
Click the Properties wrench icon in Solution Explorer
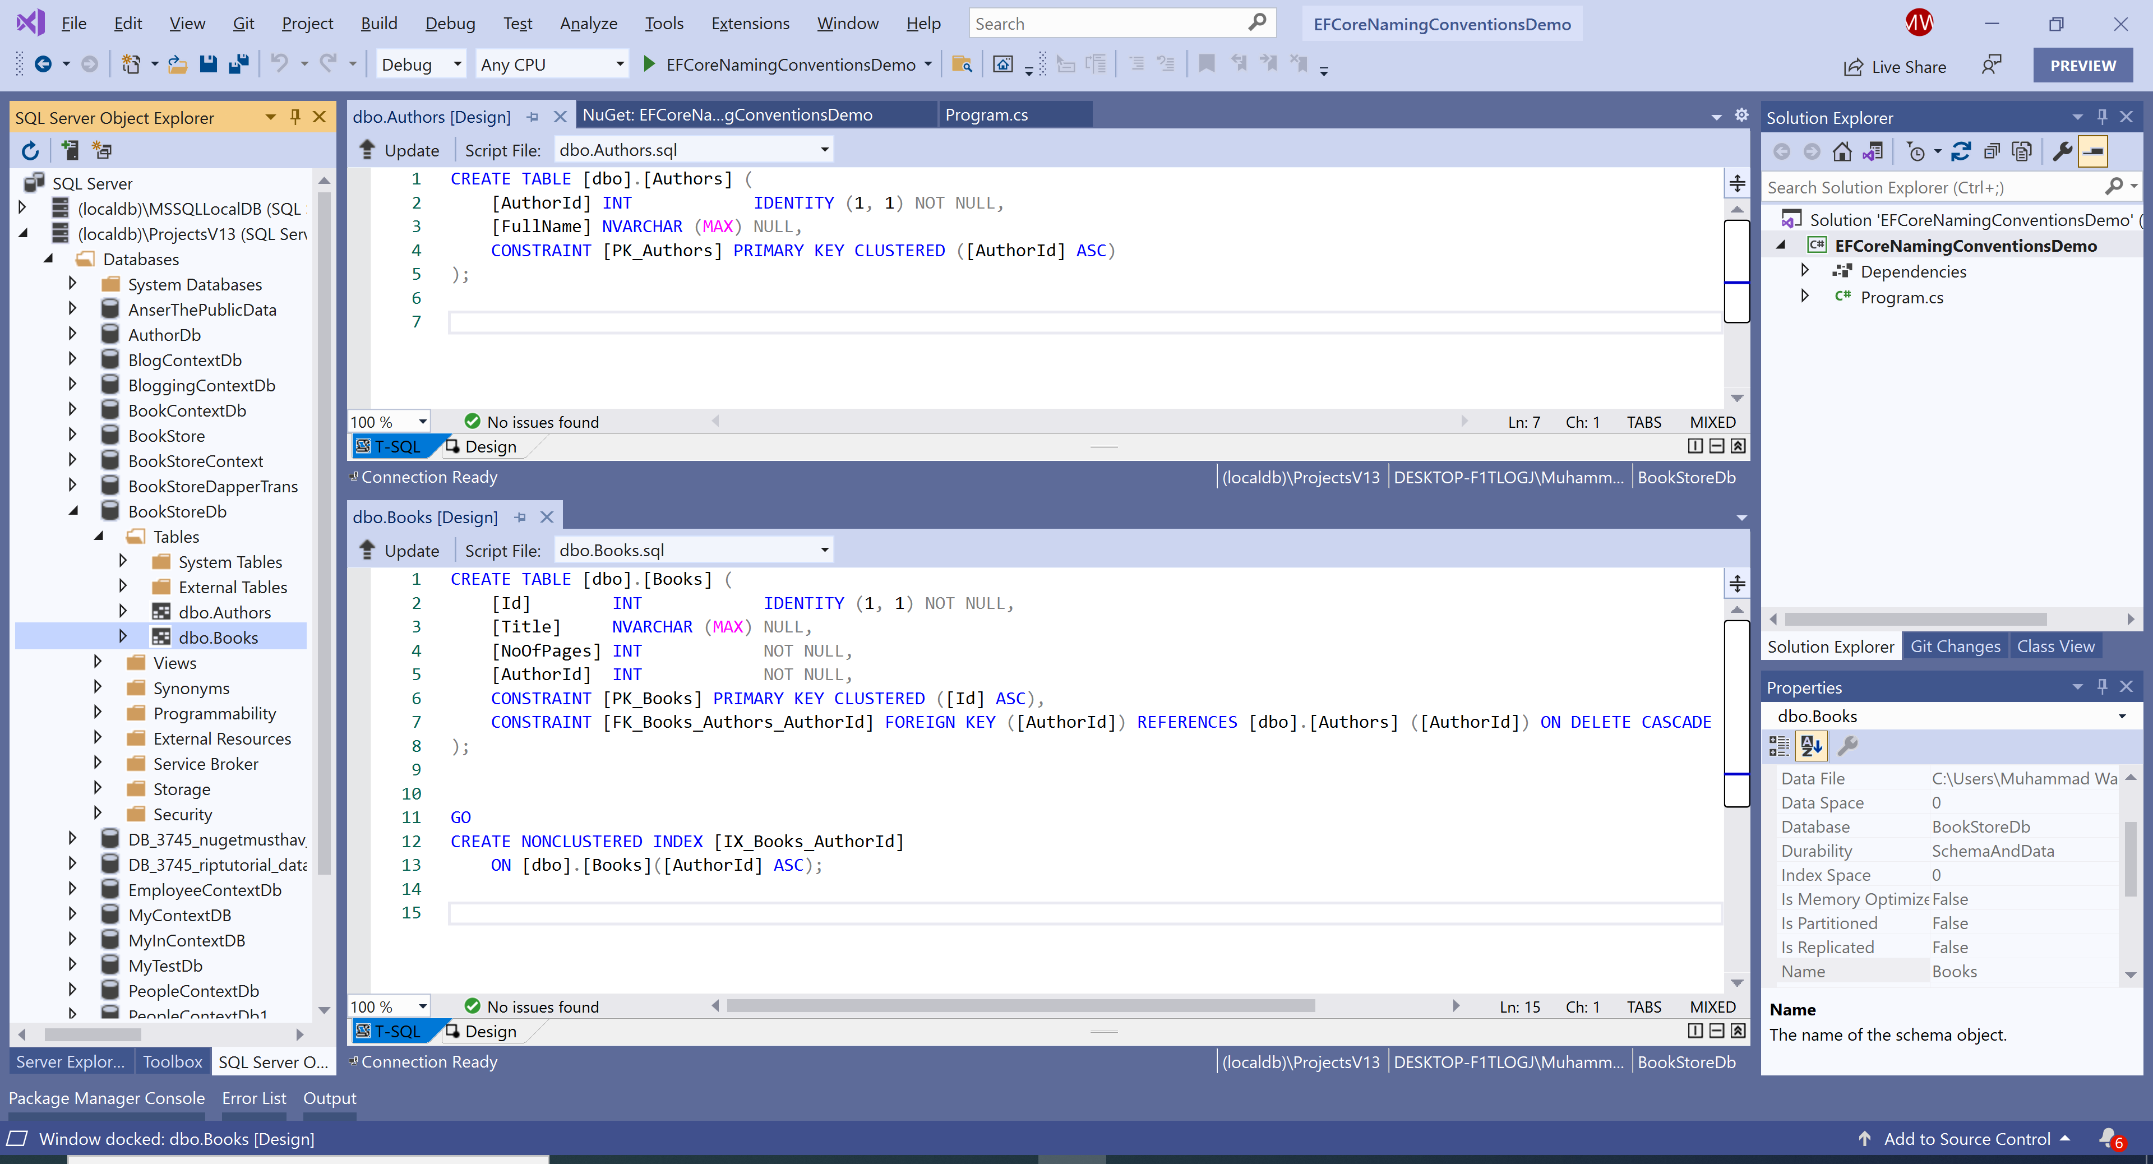[2062, 151]
